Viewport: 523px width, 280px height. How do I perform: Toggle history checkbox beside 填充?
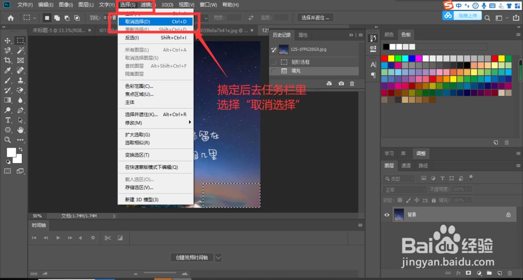274,71
